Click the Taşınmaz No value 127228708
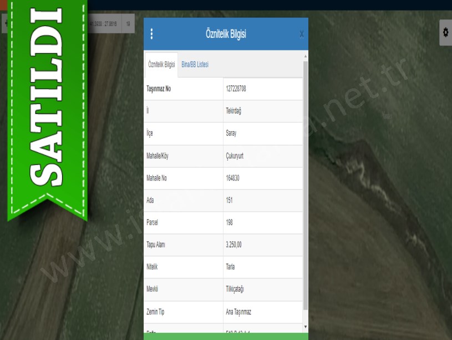The width and height of the screenshot is (452, 340). click(x=236, y=89)
